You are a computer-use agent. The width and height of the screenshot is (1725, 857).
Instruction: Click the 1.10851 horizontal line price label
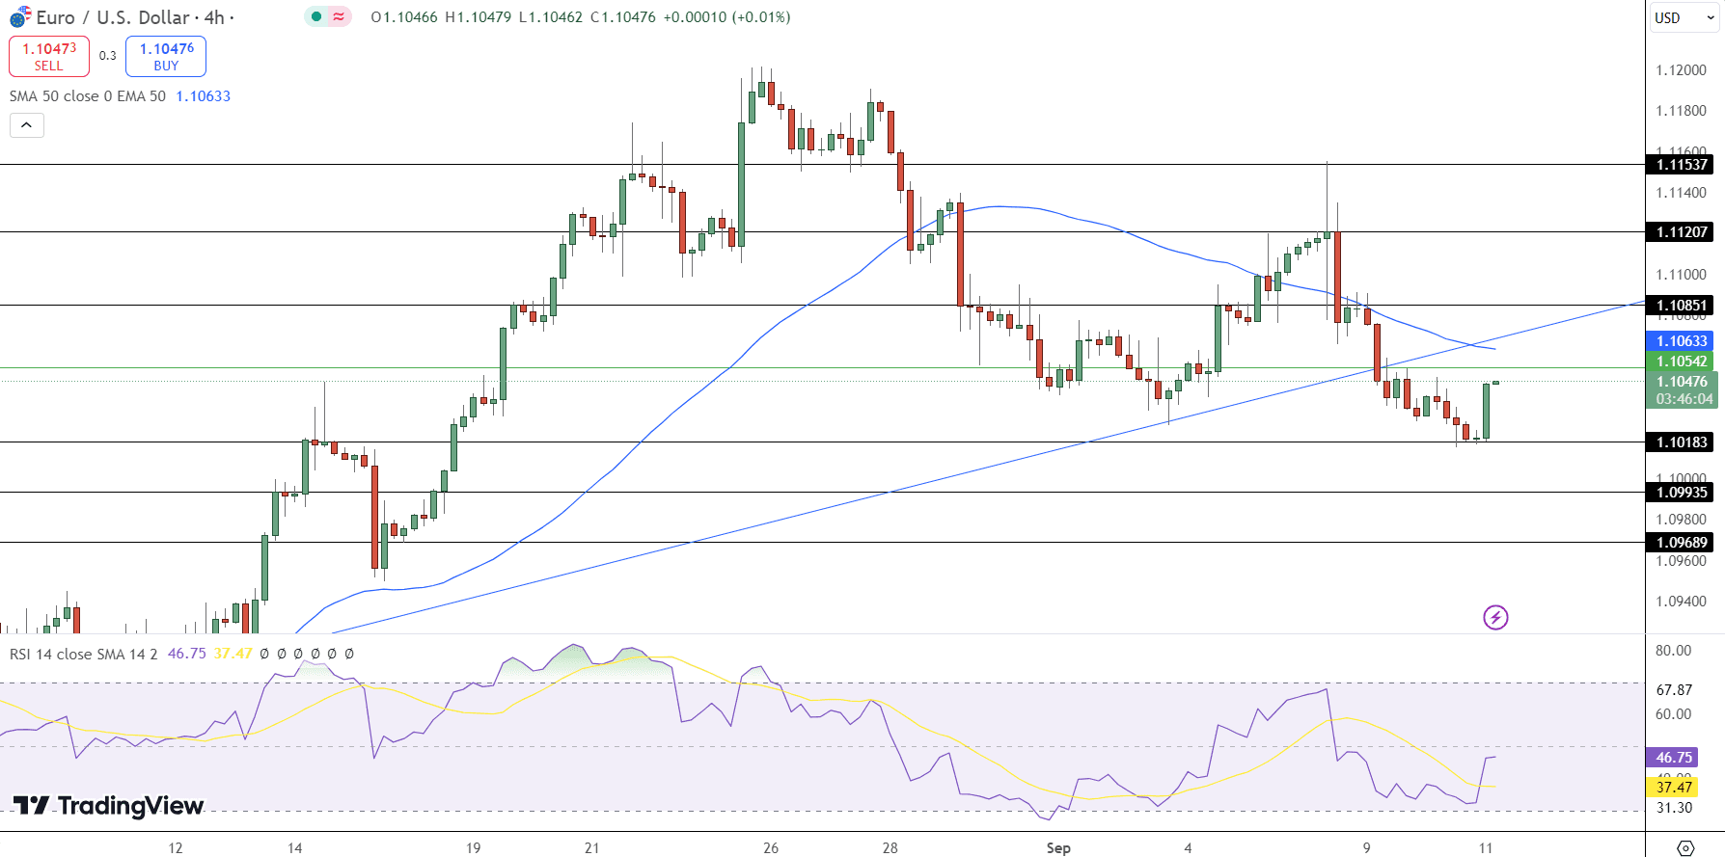[x=1682, y=306]
